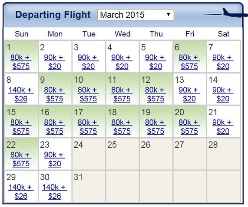
Task: Select March 18 fare 80k + $575
Action: pyautogui.click(x=122, y=127)
